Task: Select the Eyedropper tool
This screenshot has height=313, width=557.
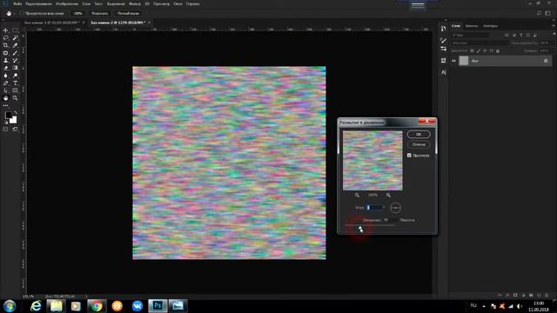Action: coord(16,45)
